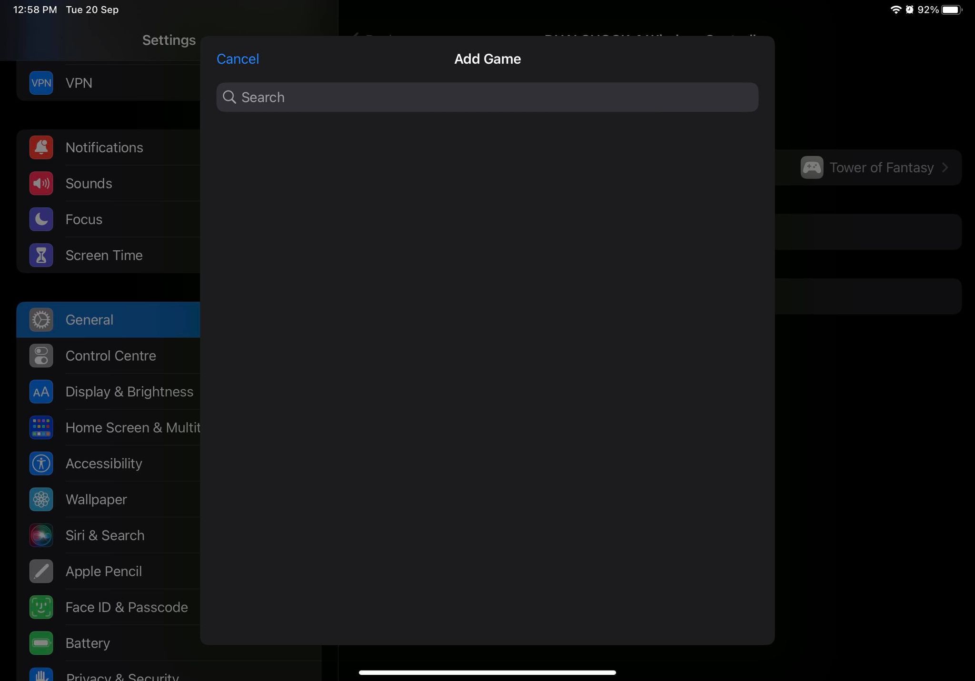Expand Tower of Fantasy chevron
The width and height of the screenshot is (975, 681).
945,168
